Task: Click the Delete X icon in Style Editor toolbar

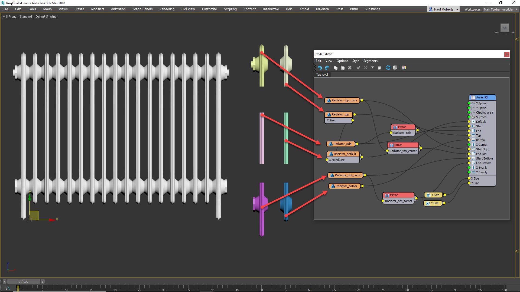Action: [x=350, y=68]
